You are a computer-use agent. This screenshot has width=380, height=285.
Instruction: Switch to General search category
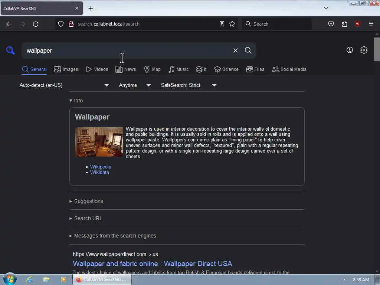click(x=34, y=69)
